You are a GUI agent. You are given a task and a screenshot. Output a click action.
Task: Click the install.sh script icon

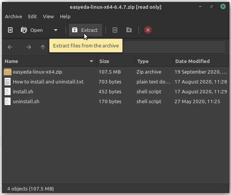point(8,91)
